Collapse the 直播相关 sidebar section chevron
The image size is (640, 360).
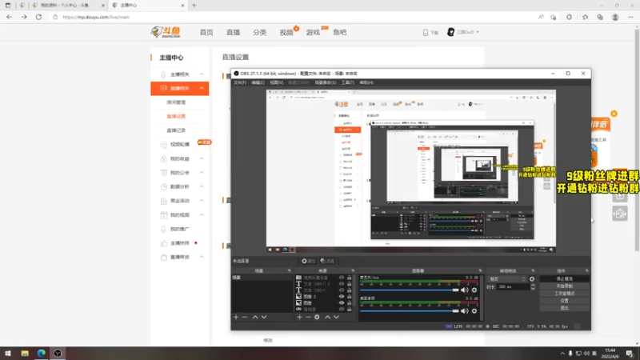coord(202,88)
